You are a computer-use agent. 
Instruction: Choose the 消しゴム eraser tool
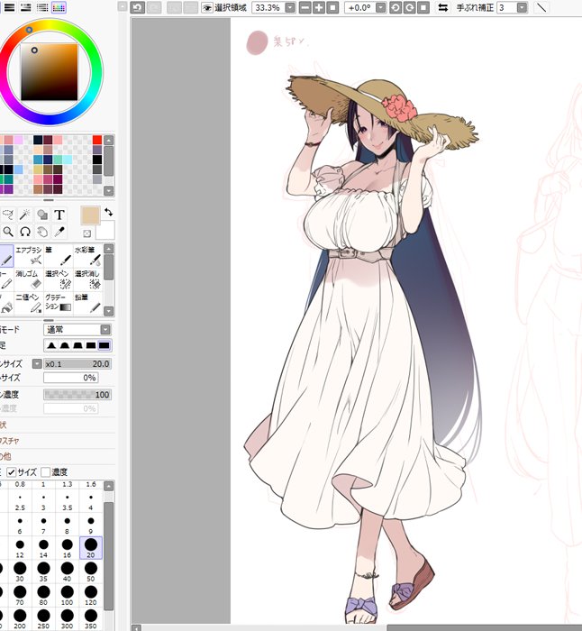[29, 279]
